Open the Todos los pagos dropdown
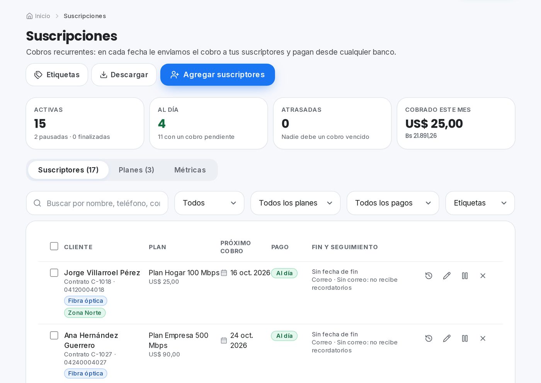 click(x=393, y=203)
